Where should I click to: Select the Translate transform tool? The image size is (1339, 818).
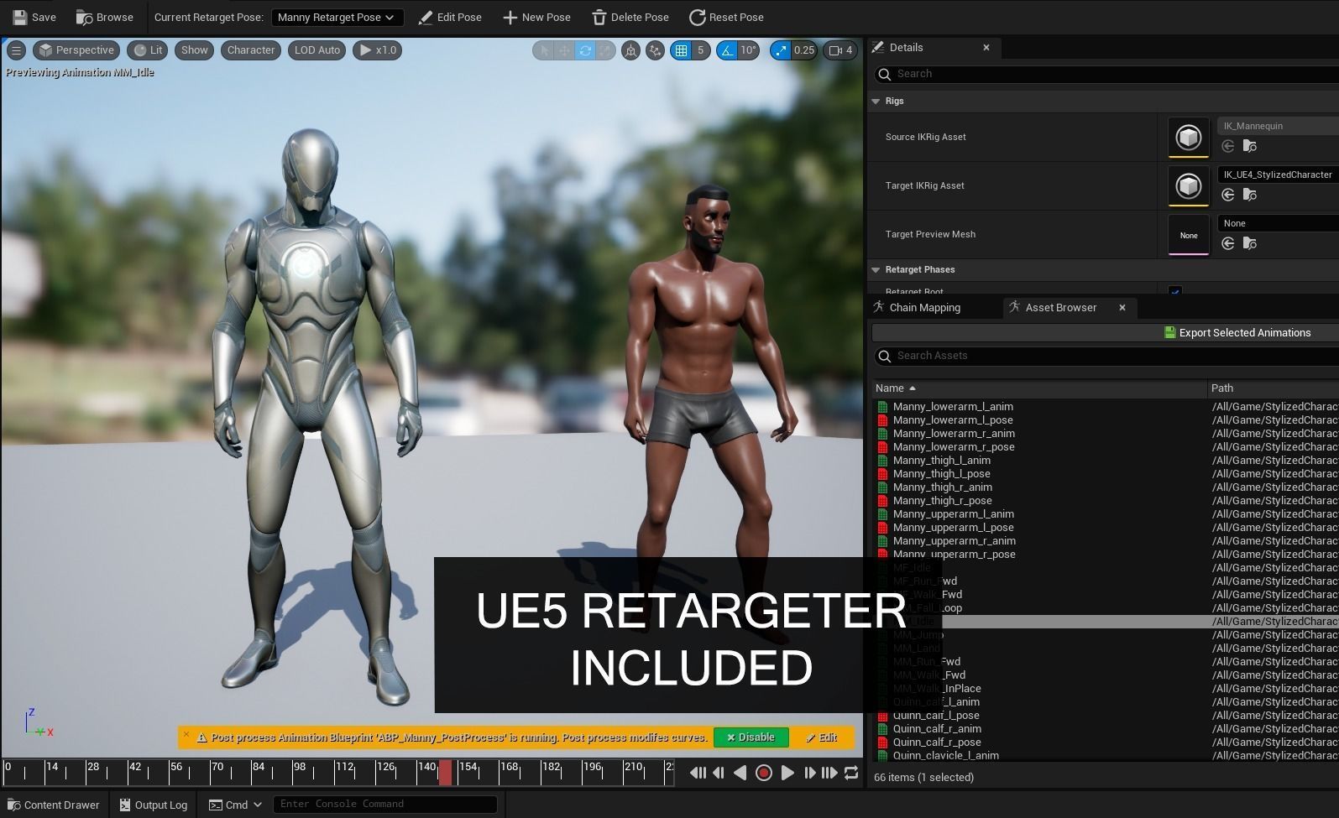pyautogui.click(x=564, y=50)
